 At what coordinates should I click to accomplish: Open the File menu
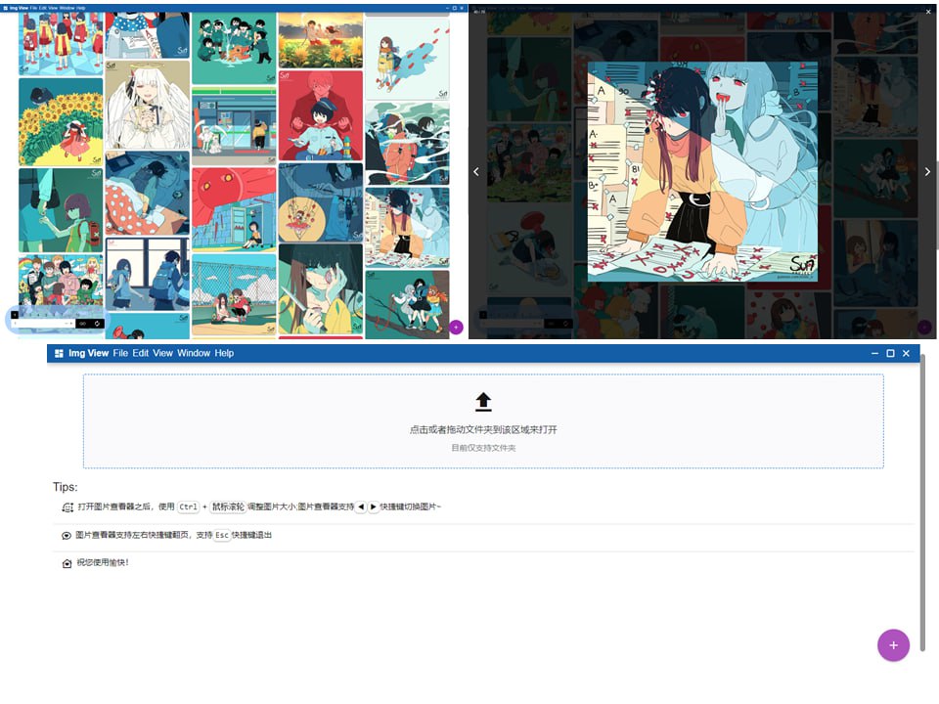[120, 353]
